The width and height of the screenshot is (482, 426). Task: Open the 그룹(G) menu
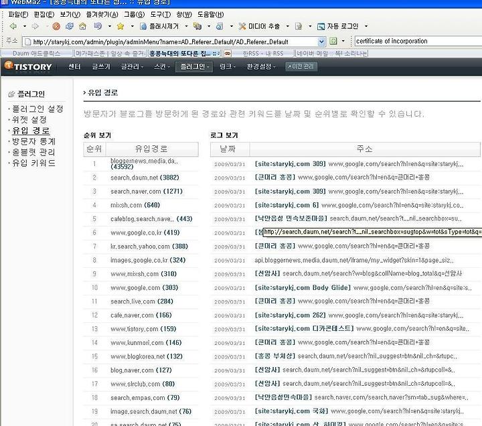(x=135, y=15)
